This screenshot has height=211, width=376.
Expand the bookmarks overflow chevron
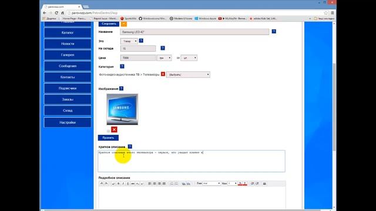pyautogui.click(x=310, y=18)
